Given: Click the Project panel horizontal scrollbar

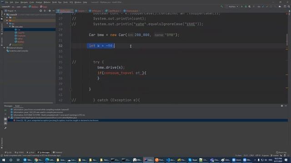Looking at the screenshot, I should [28, 103].
